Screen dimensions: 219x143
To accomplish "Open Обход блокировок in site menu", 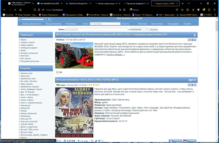I will pyautogui.click(x=53, y=24).
